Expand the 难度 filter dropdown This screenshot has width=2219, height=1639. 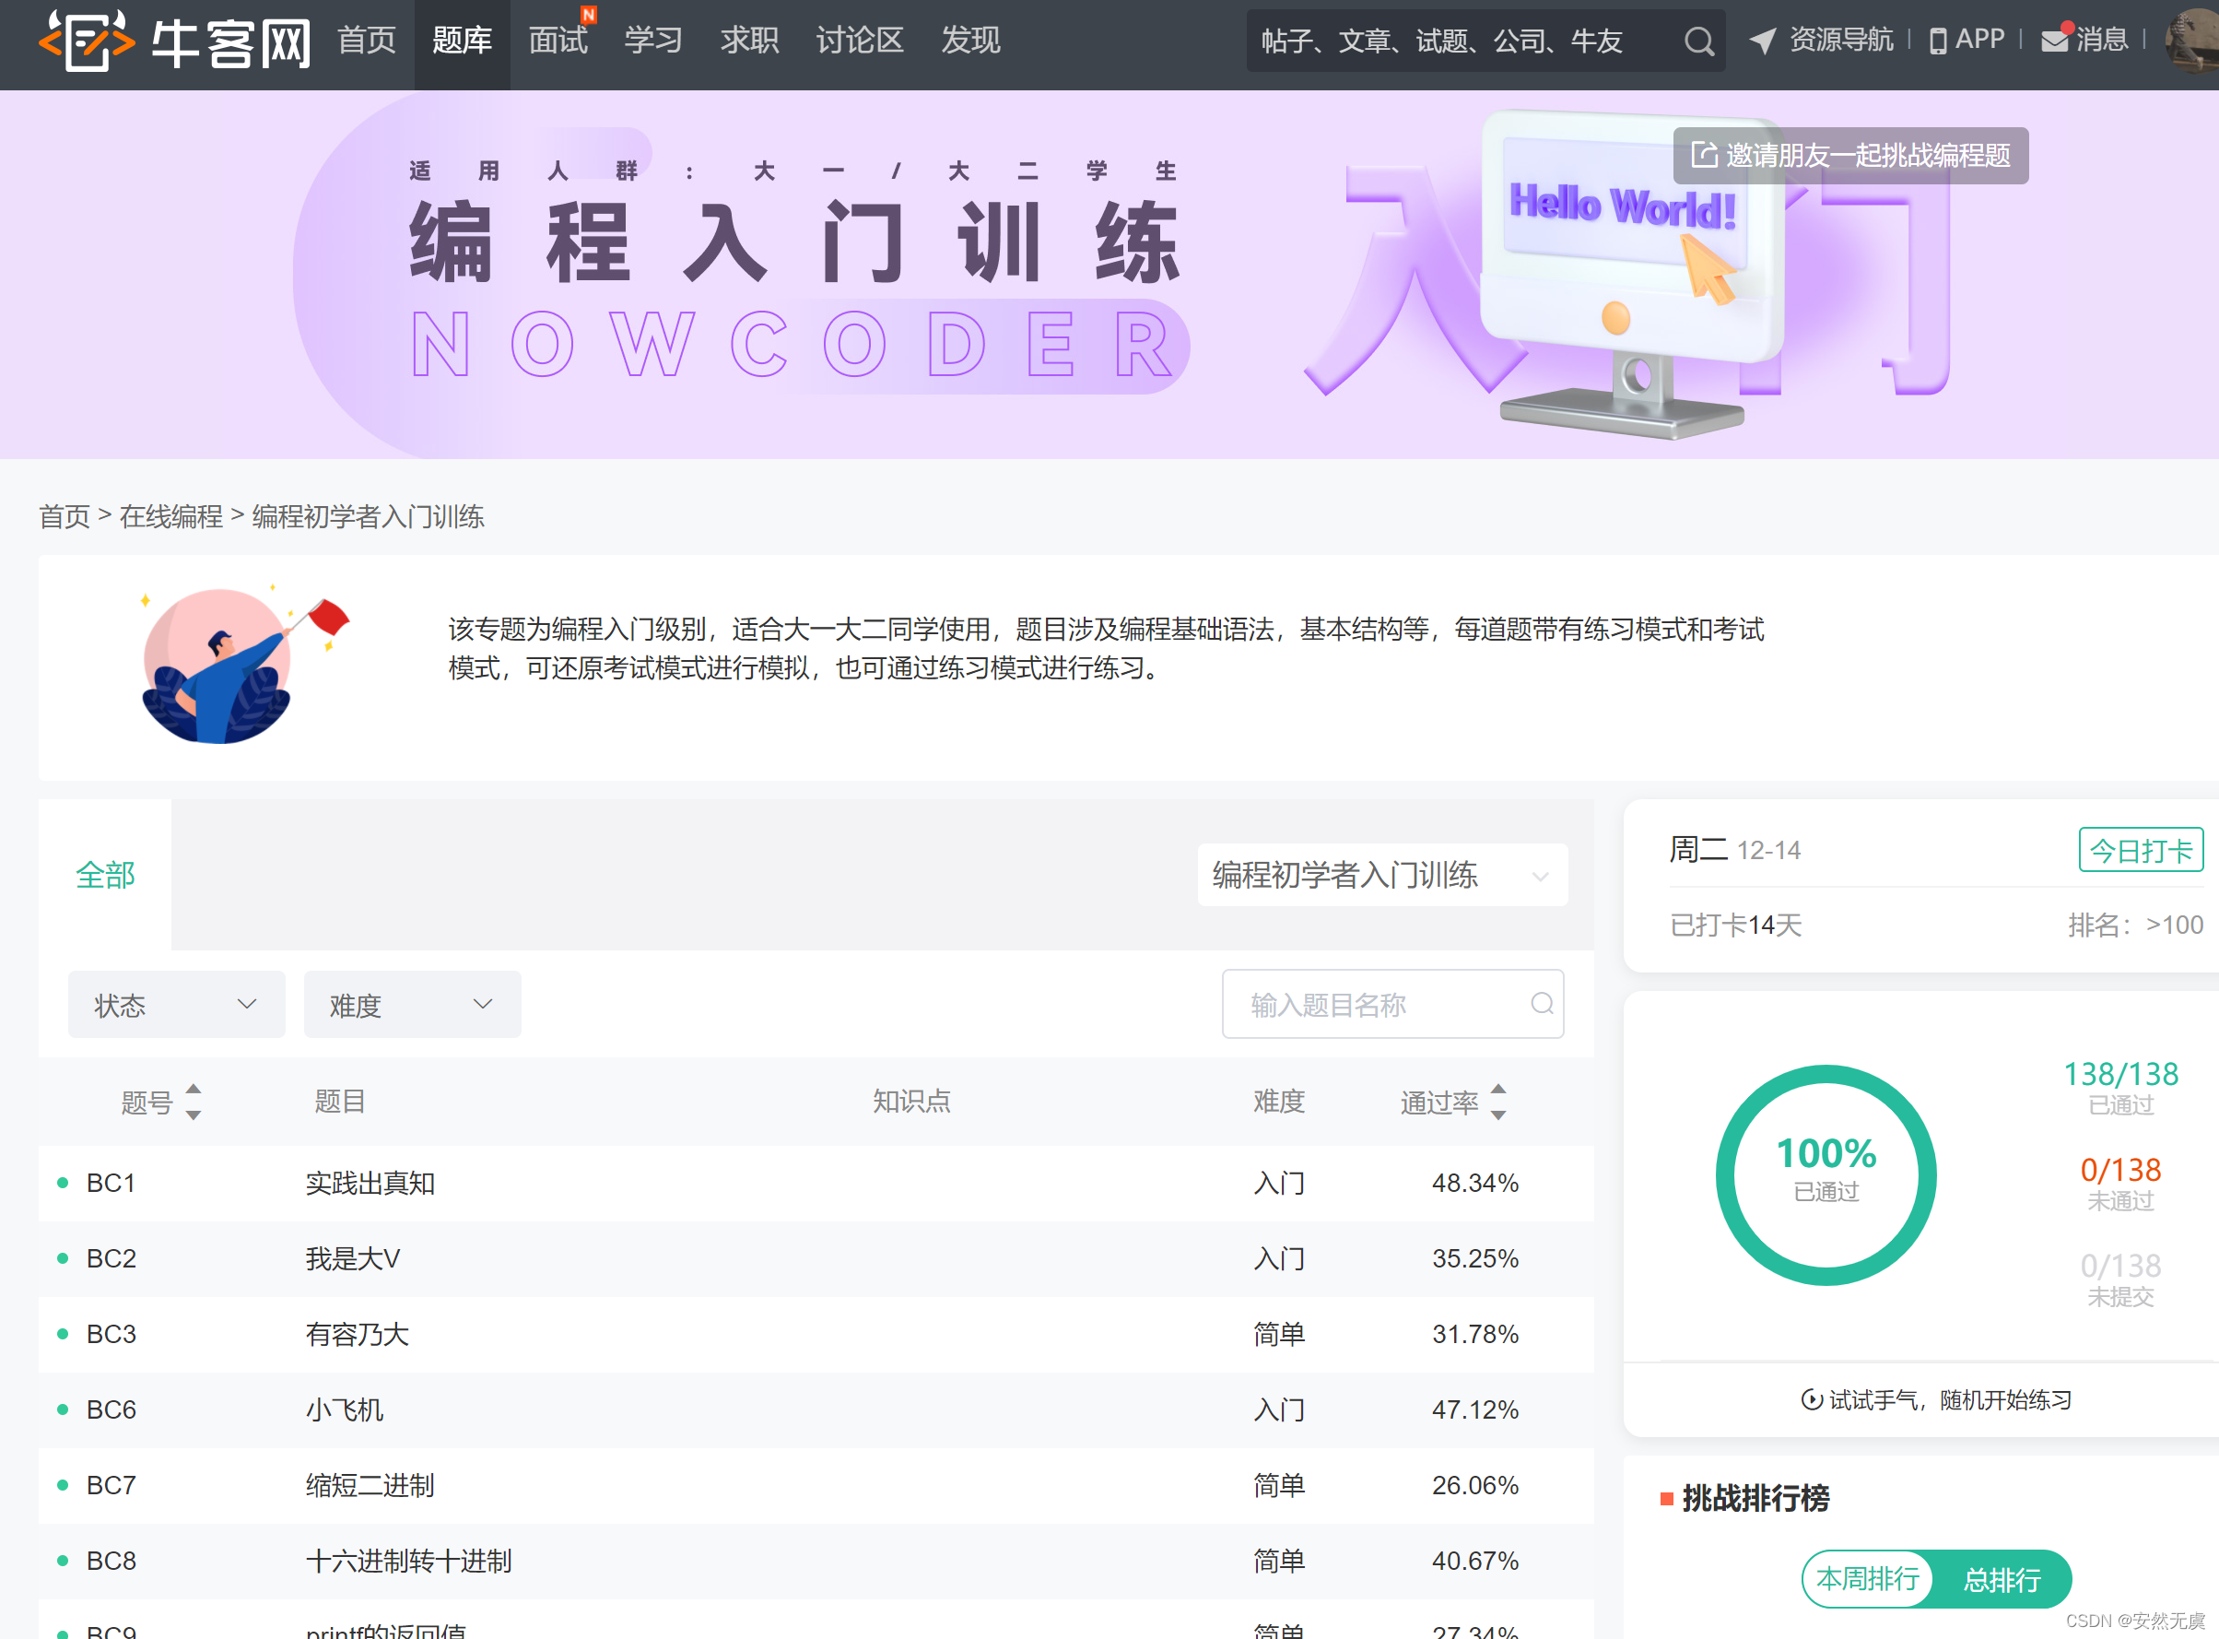[x=412, y=1004]
